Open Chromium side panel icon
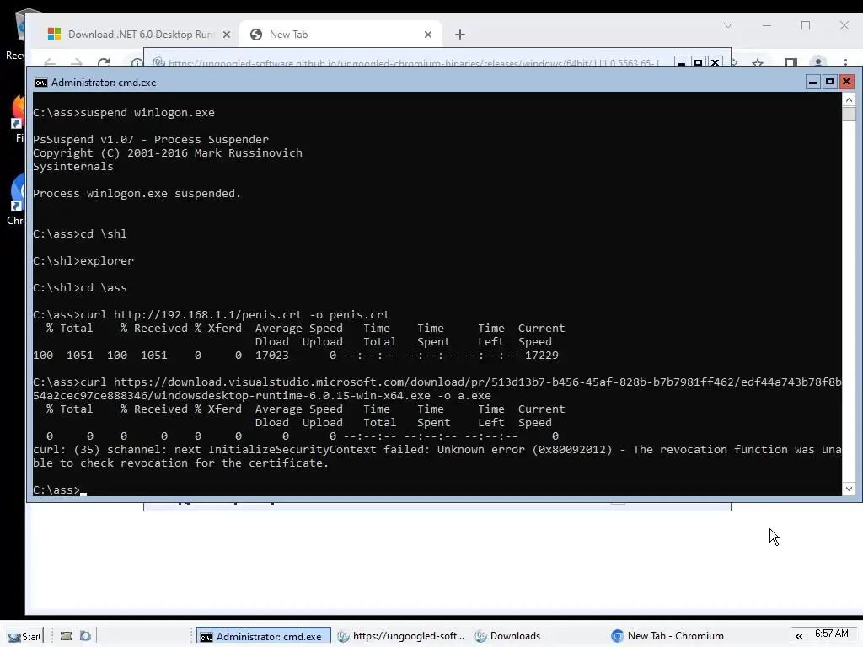 click(x=791, y=62)
